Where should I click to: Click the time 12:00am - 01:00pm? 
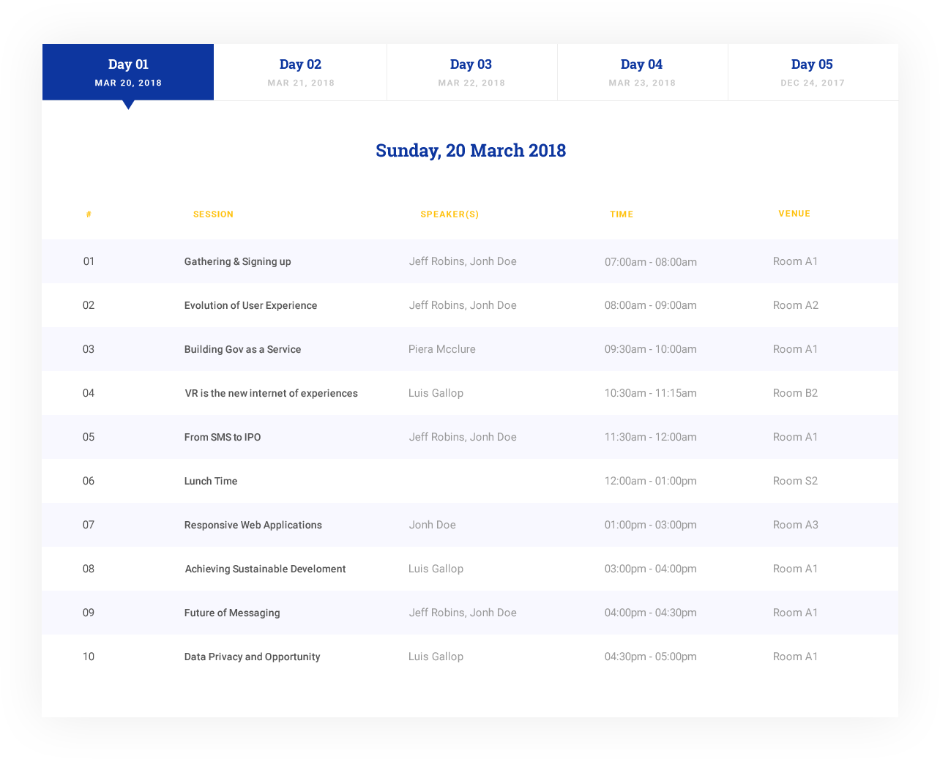(x=651, y=481)
